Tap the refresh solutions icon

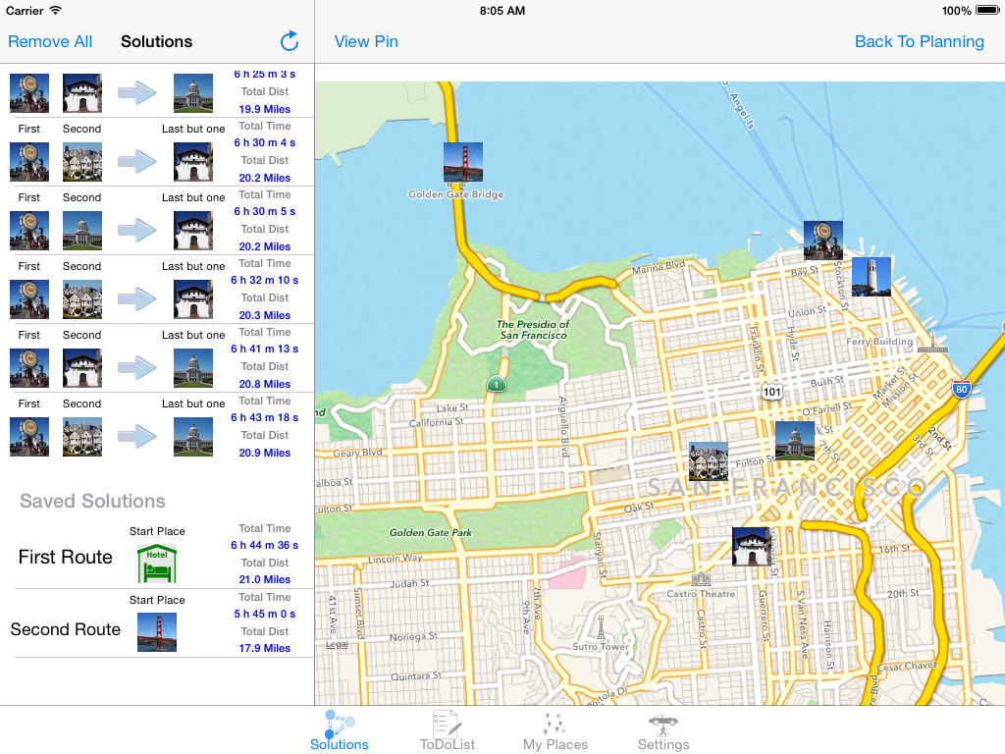click(290, 41)
